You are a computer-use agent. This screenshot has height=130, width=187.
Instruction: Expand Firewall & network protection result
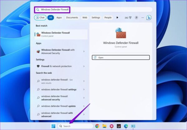(84, 66)
